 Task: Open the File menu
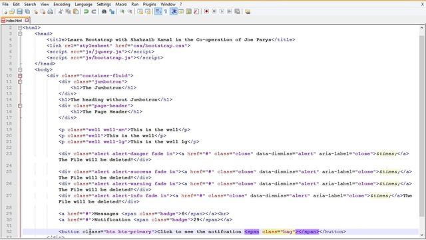click(5, 5)
